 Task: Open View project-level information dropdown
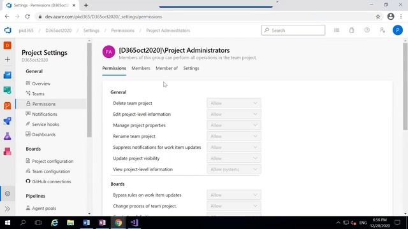tap(234, 169)
